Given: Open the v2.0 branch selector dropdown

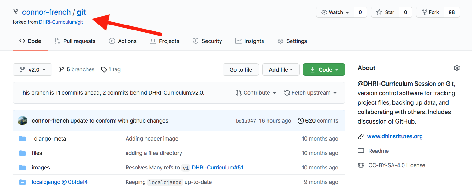Looking at the screenshot, I should (x=32, y=69).
